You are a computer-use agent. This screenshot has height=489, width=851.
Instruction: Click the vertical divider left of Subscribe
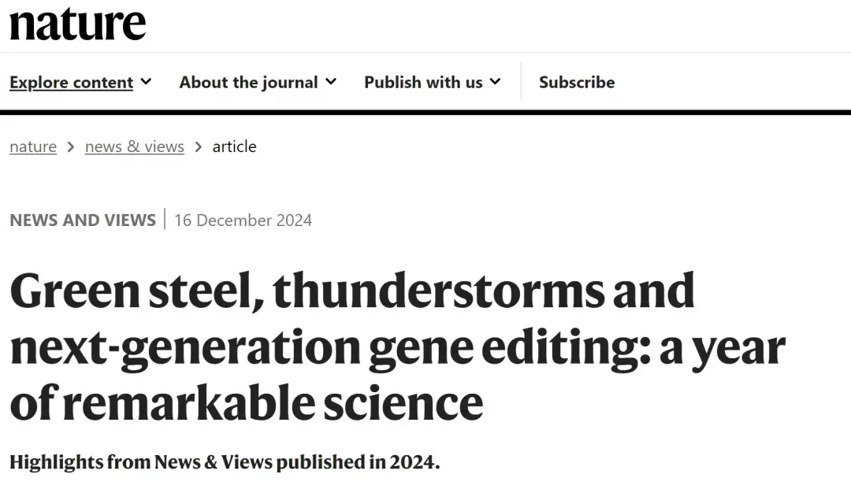(521, 82)
